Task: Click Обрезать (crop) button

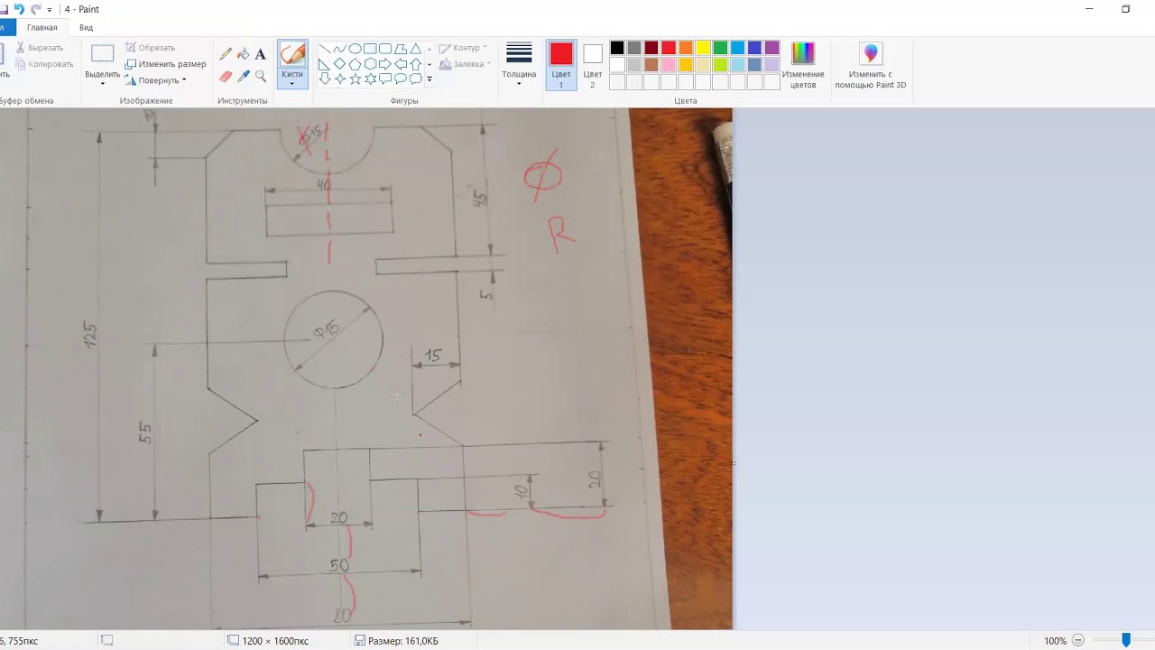Action: point(151,48)
